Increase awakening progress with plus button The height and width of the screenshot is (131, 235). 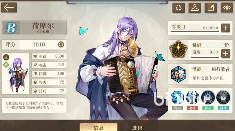(x=226, y=54)
